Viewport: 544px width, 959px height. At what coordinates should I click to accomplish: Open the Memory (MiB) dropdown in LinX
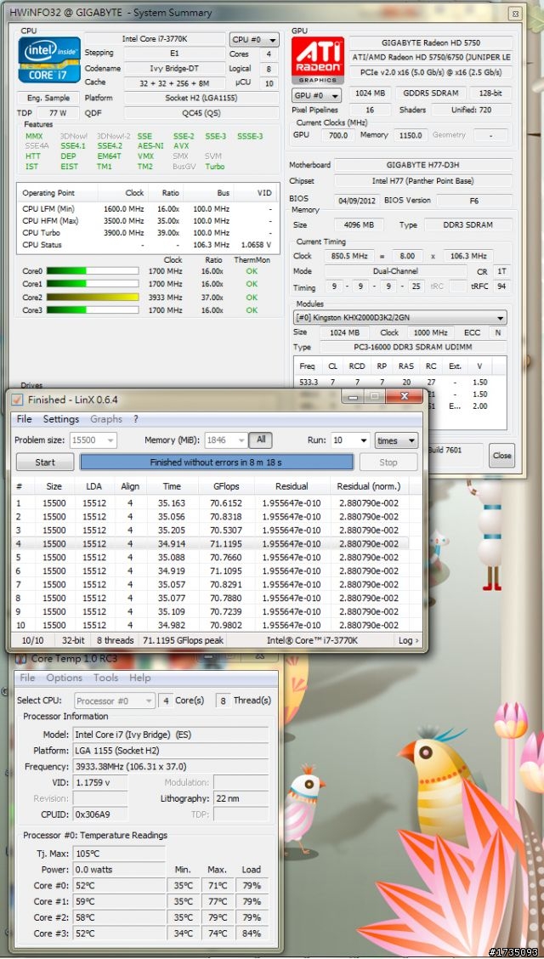click(226, 440)
